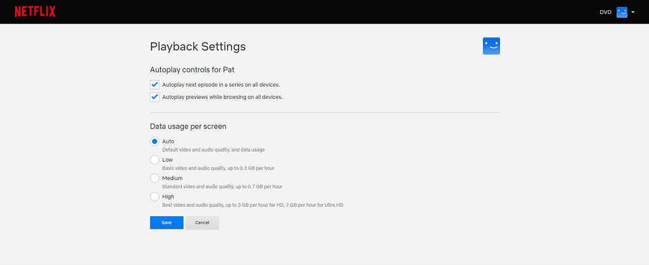Select the Auto data usage radio button
Screen dimensions: 649x265
(x=155, y=141)
